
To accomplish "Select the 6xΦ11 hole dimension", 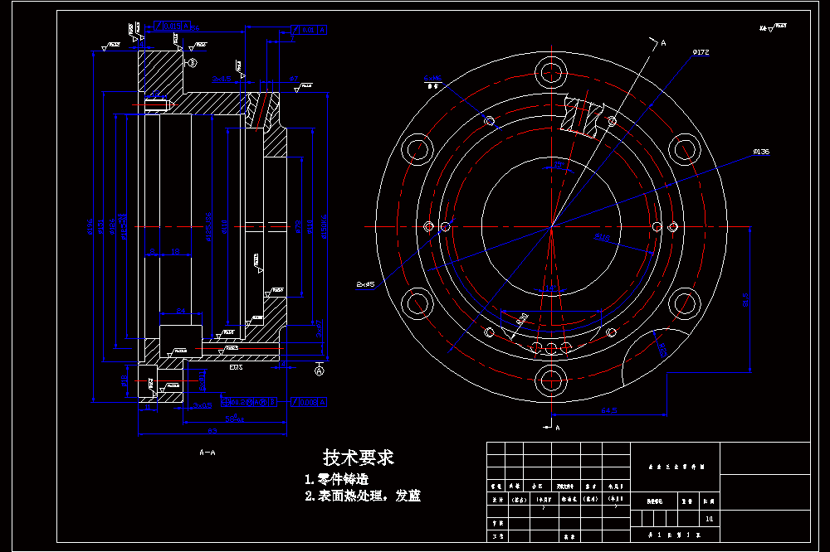I will (202, 380).
